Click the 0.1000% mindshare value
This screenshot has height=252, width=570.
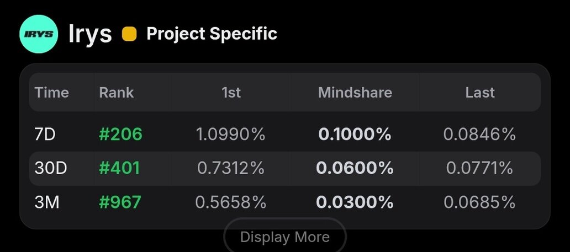[x=355, y=134]
